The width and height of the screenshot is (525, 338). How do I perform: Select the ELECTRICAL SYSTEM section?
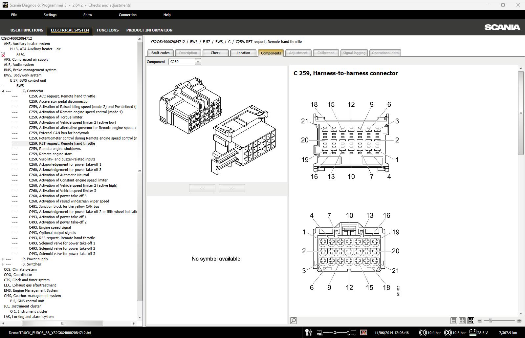pyautogui.click(x=70, y=30)
